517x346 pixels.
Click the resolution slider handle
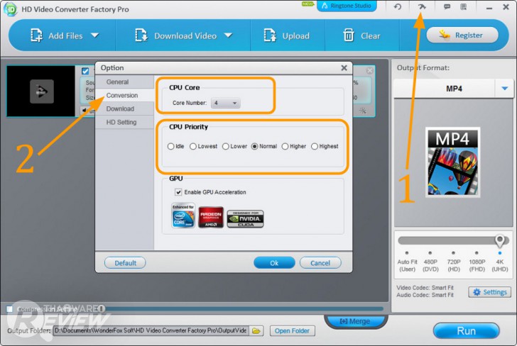click(500, 240)
